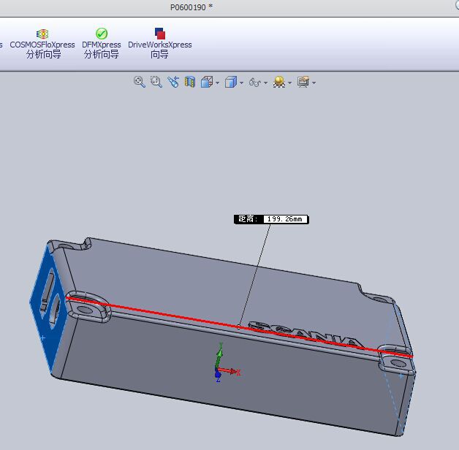This screenshot has width=459, height=450.
Task: Activate the Section View icon
Action: (190, 83)
